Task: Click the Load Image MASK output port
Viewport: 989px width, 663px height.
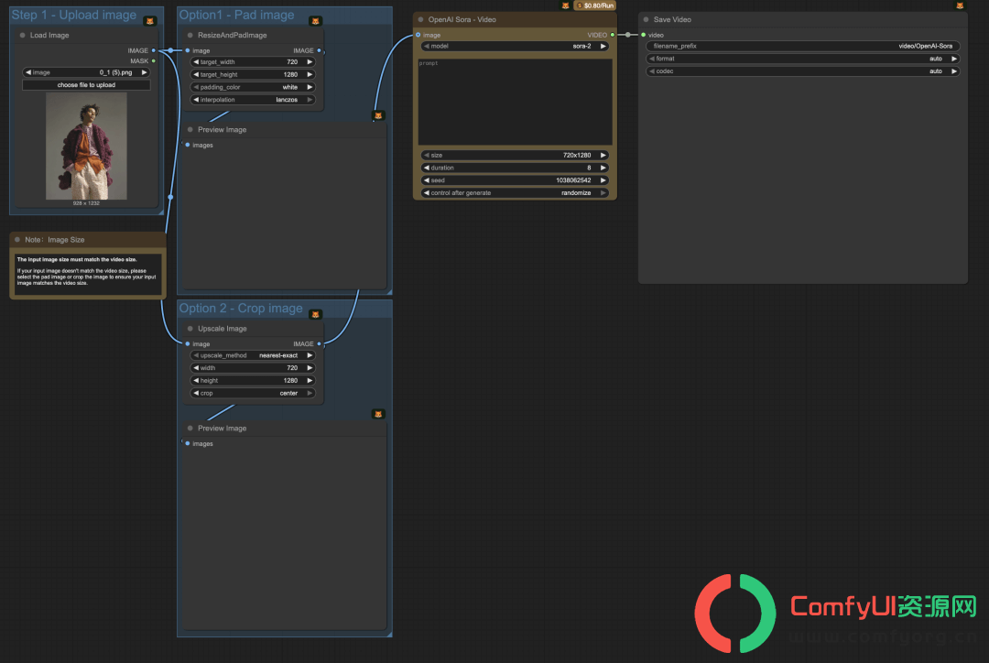Action: (153, 61)
